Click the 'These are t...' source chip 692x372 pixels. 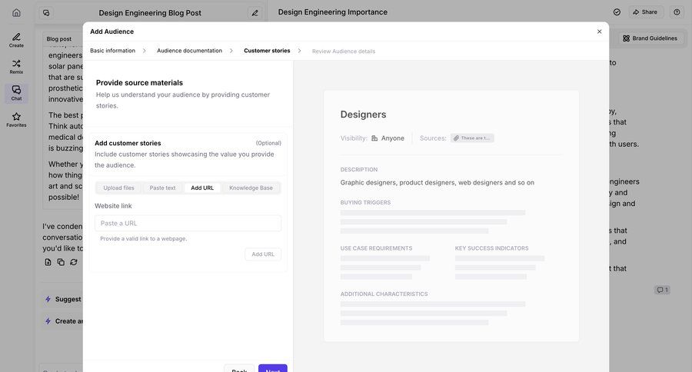472,138
